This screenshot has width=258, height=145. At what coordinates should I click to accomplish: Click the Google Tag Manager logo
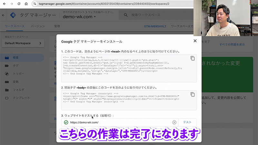coord(13,15)
